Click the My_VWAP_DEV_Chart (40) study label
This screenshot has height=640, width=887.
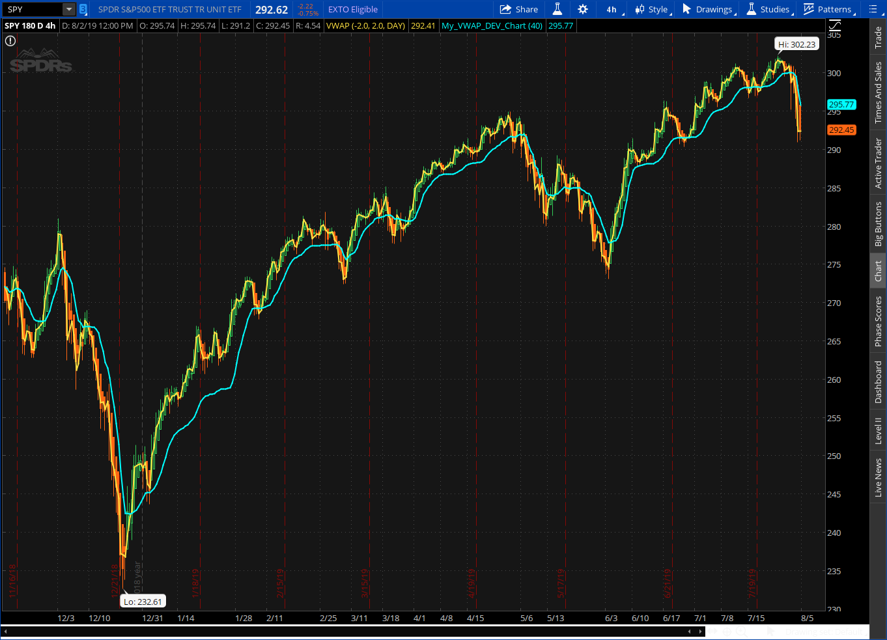492,26
